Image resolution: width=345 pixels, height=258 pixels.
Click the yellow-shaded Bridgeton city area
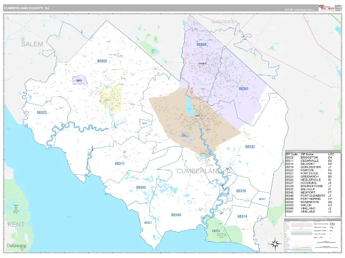(x=111, y=98)
